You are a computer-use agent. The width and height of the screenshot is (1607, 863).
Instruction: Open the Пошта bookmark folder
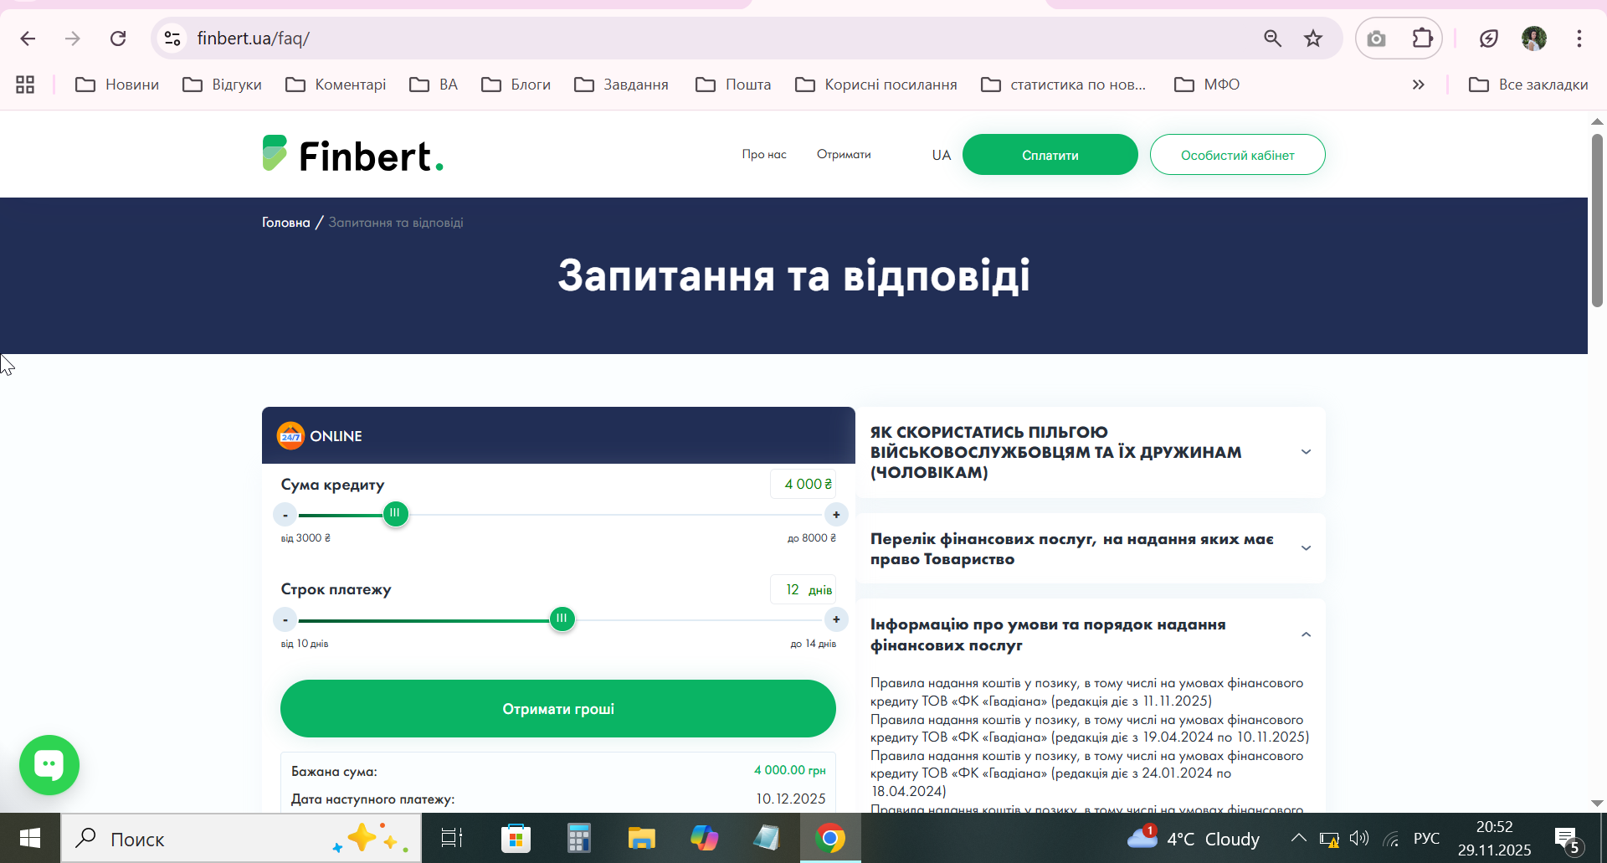(733, 85)
